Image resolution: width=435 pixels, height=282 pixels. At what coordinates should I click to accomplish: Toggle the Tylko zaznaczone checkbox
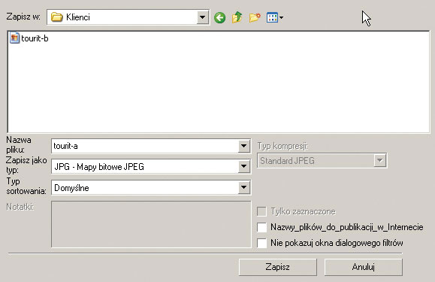coord(261,211)
